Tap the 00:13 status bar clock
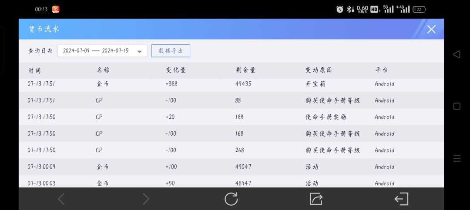Screen dimensions: 470x210 [x=41, y=9]
